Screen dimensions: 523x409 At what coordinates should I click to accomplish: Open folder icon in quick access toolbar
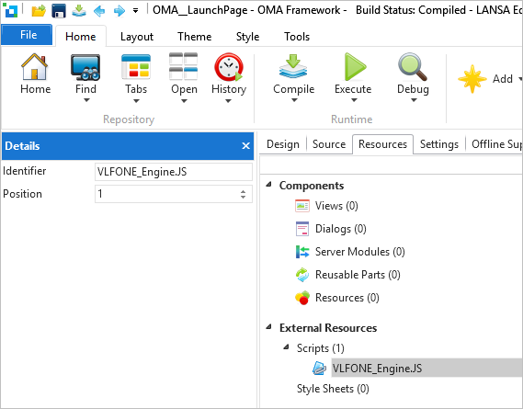pyautogui.click(x=39, y=11)
